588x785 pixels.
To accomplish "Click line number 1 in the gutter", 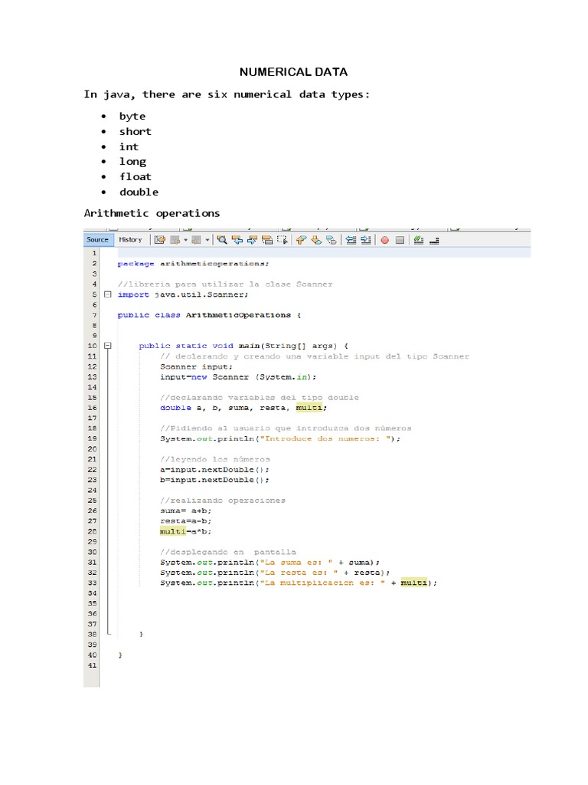I will (94, 253).
